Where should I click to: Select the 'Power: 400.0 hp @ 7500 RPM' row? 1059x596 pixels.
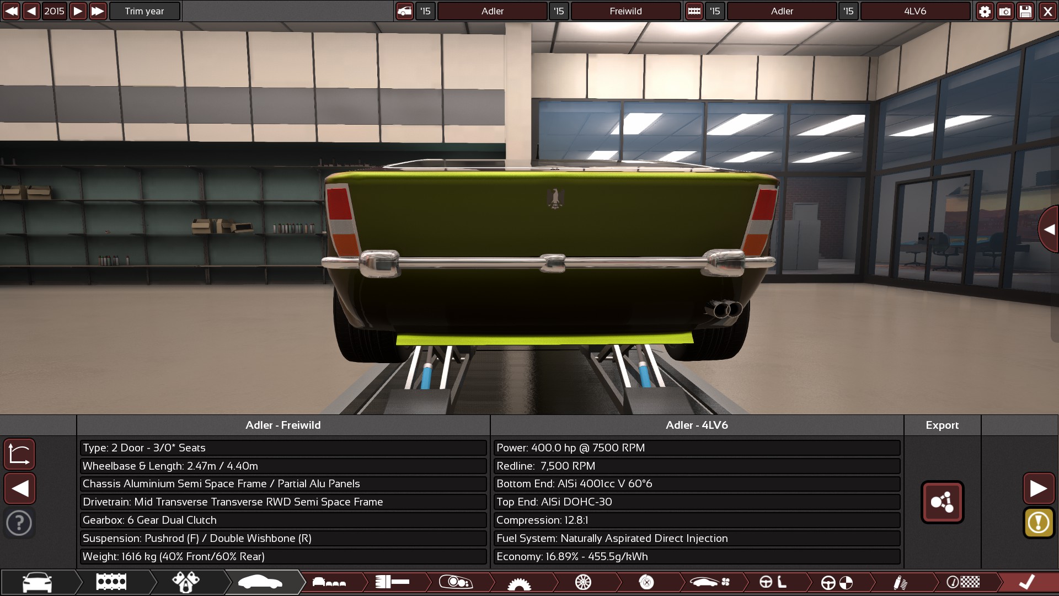point(697,448)
